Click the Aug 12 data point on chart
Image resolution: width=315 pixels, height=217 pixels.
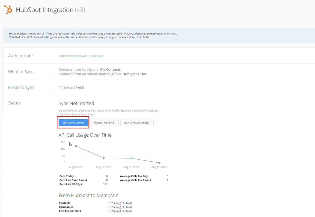coord(159,163)
